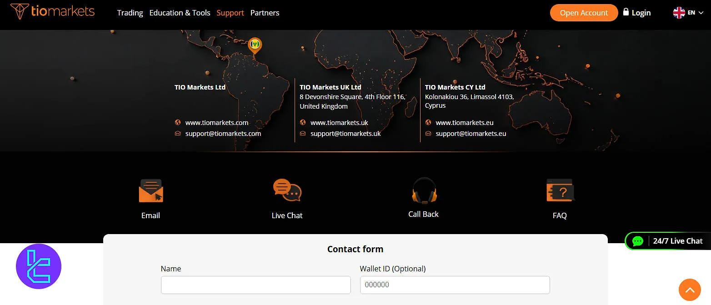Click the Open Account button
Viewport: 711px width, 305px height.
point(584,13)
